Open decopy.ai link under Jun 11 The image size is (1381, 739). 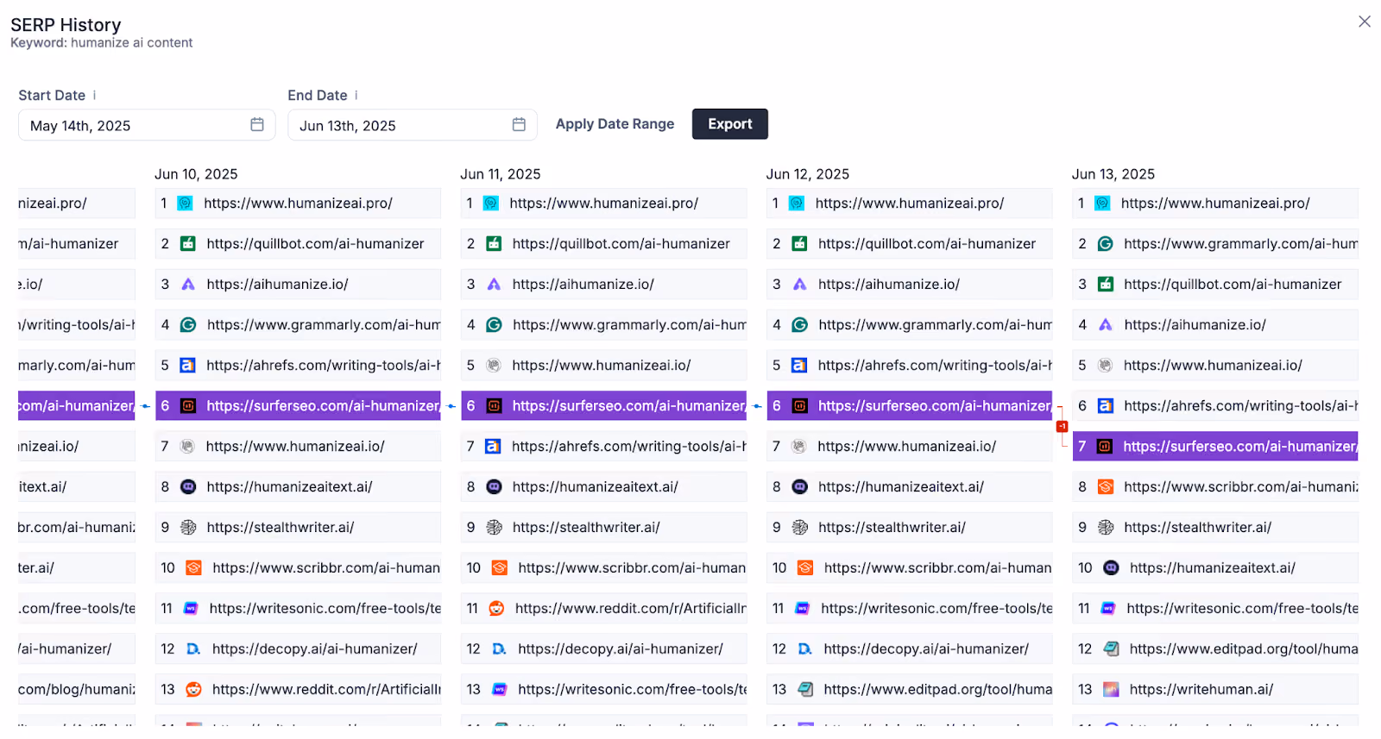[620, 649]
